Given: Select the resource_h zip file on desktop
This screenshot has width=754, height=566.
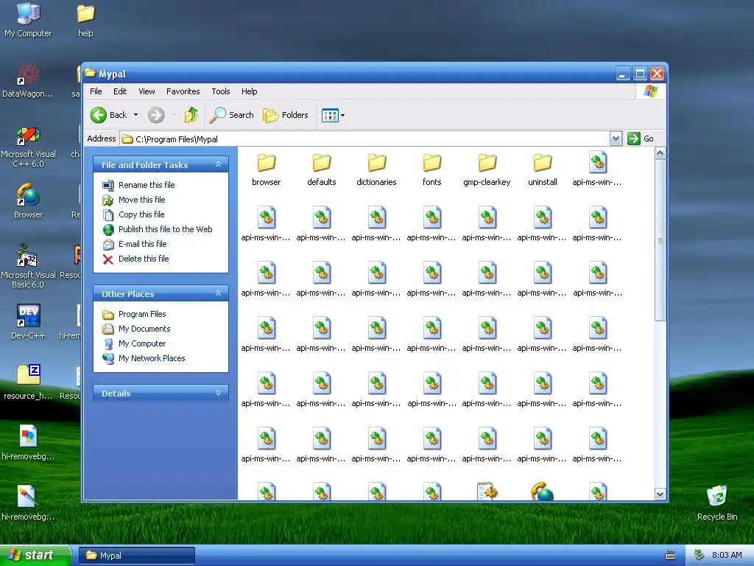Looking at the screenshot, I should pos(28,382).
